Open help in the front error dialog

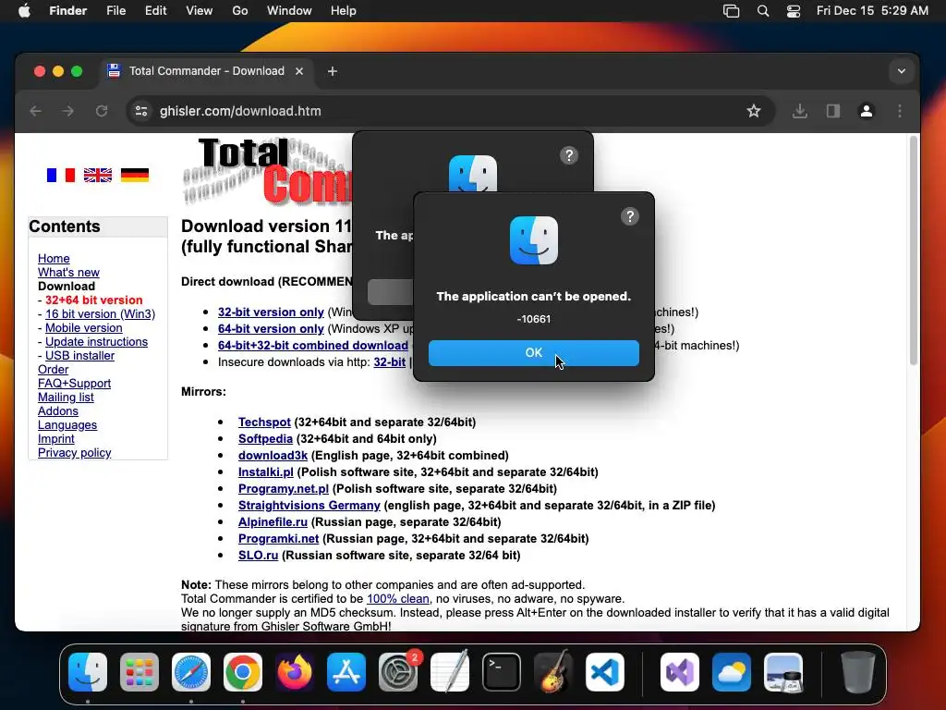pyautogui.click(x=630, y=216)
